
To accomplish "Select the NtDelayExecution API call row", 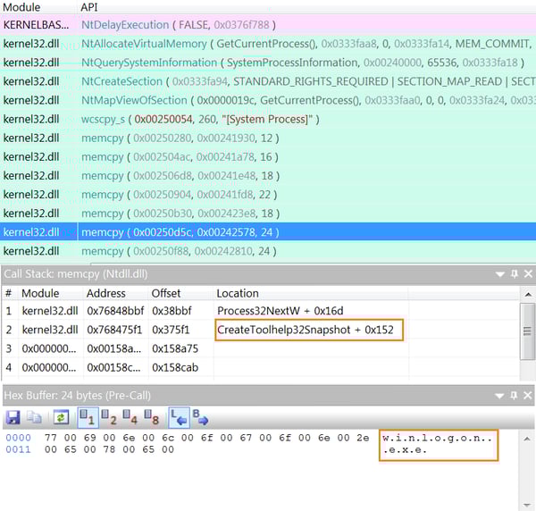I will pos(268,25).
